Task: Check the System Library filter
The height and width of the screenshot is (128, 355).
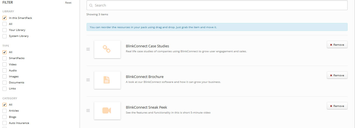Action: click(5, 36)
